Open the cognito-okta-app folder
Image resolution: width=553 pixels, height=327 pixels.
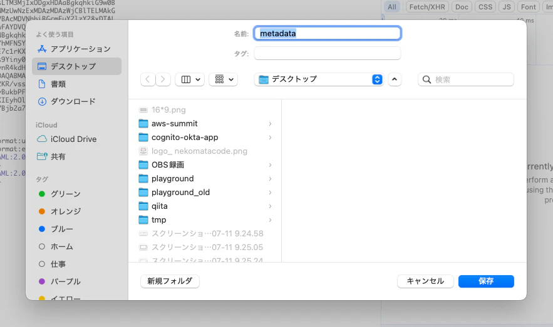(205, 138)
